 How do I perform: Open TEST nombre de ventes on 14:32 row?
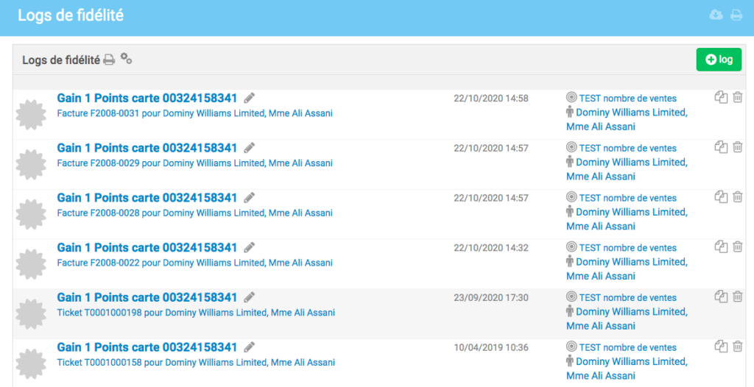[627, 248]
